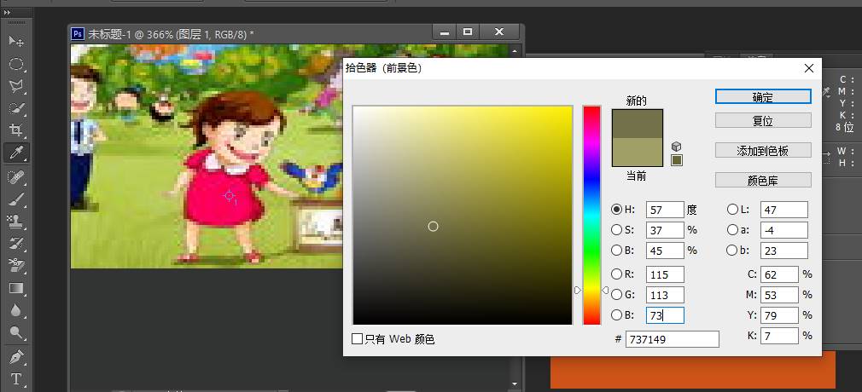Select the Blur tool
Image resolution: width=862 pixels, height=392 pixels.
pyautogui.click(x=16, y=310)
